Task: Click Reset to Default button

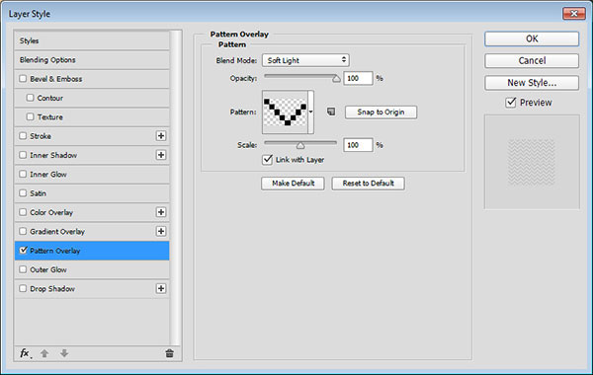Action: coord(369,184)
